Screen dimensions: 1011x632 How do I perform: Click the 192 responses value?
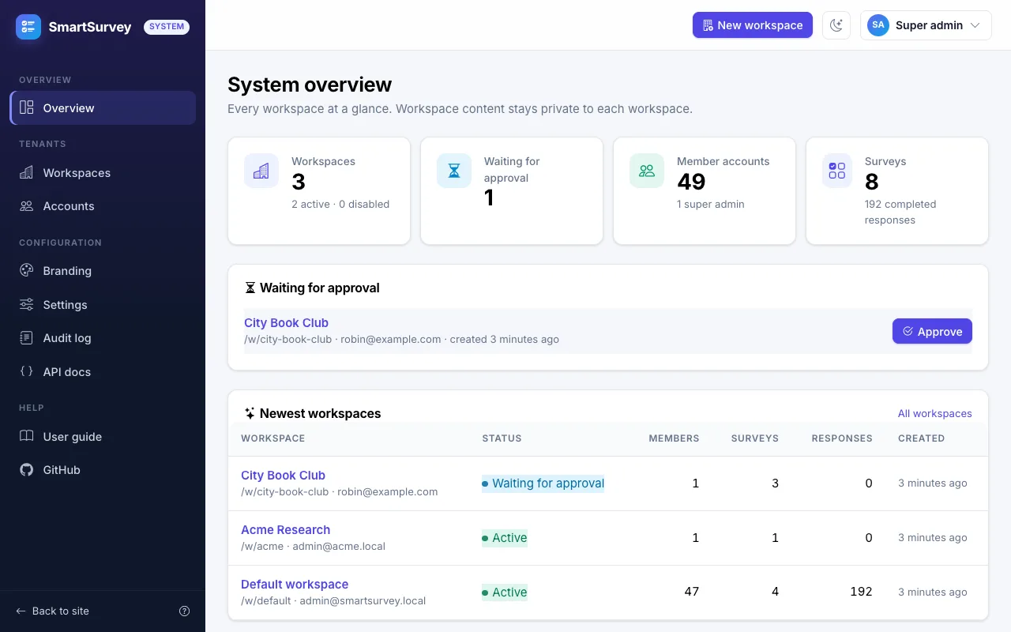(861, 591)
